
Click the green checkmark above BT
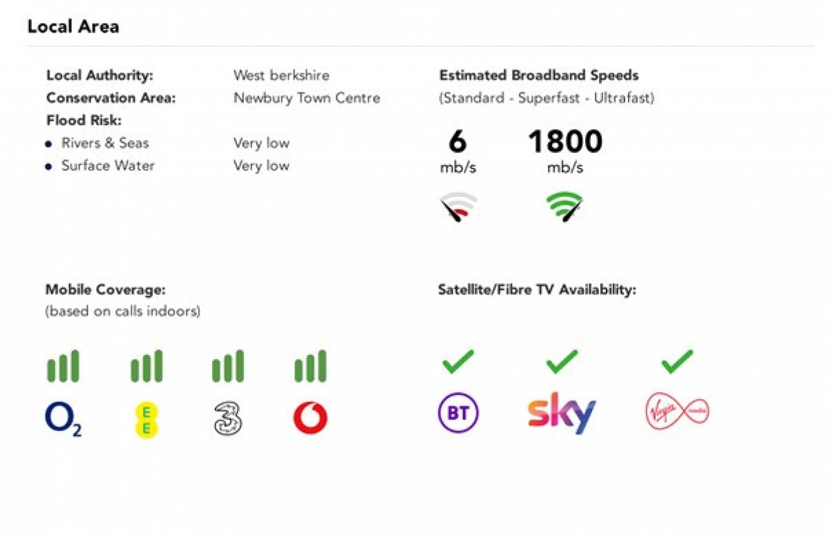click(458, 361)
